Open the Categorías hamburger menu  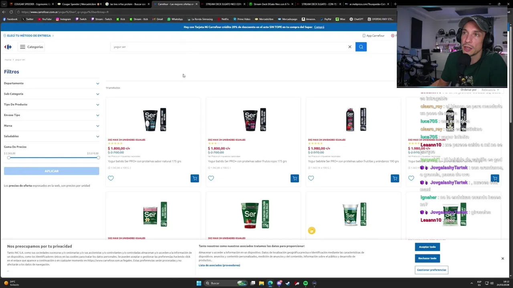point(31,47)
